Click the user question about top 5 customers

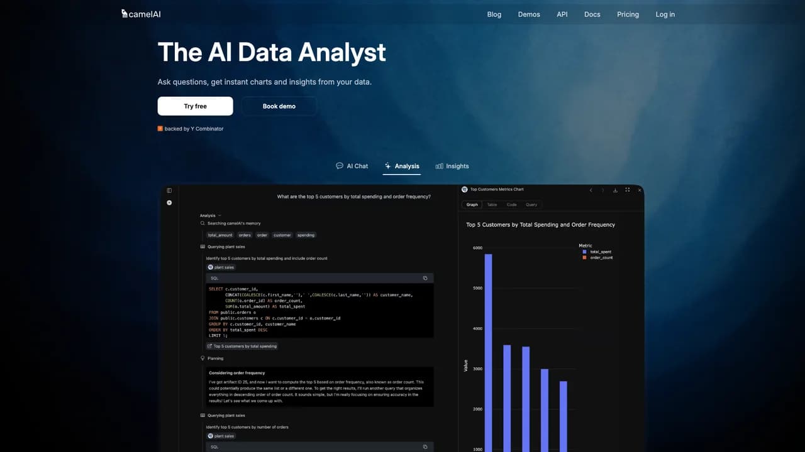click(354, 196)
